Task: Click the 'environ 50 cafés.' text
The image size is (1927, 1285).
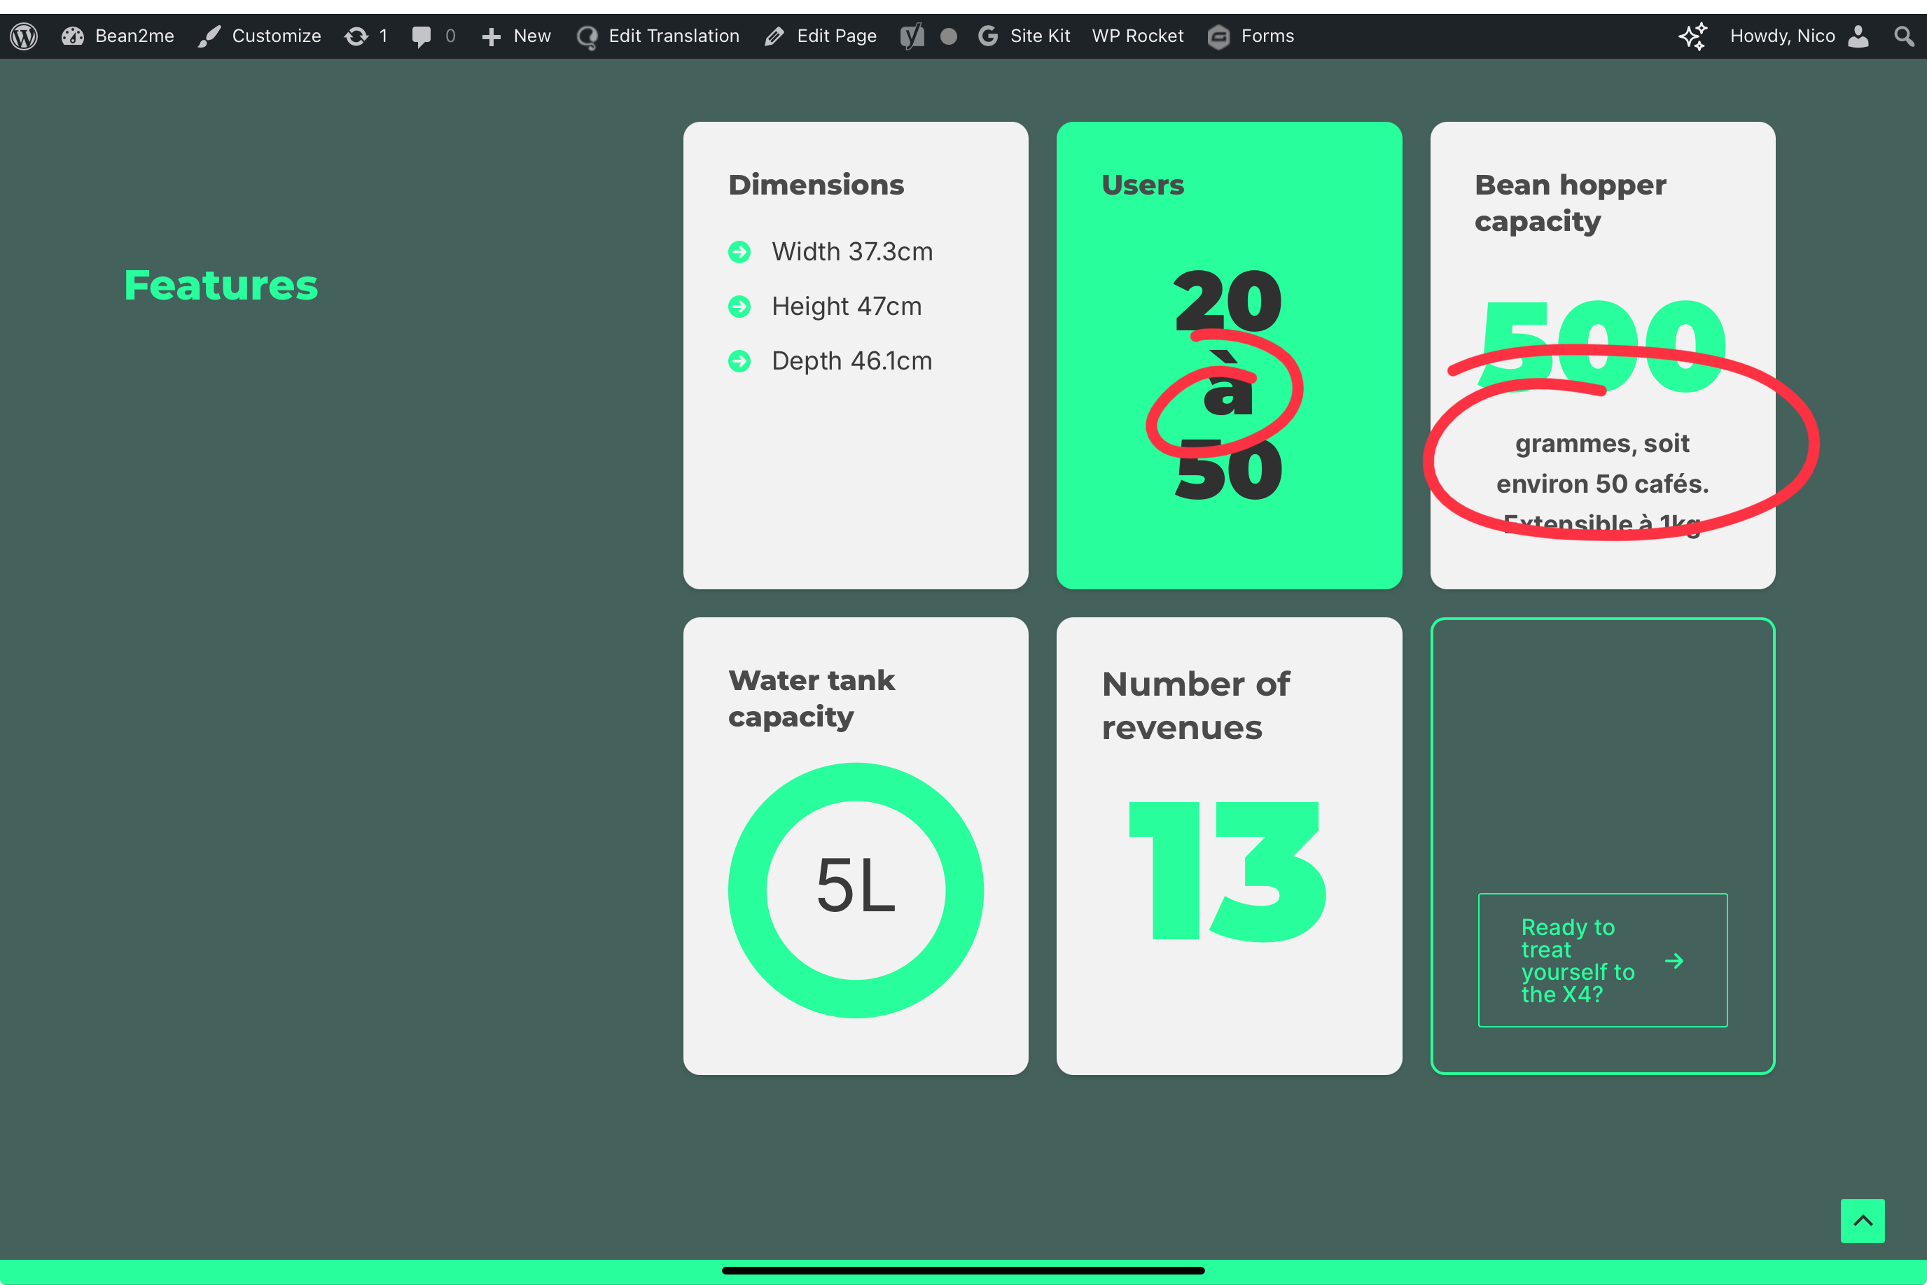Action: 1602,484
